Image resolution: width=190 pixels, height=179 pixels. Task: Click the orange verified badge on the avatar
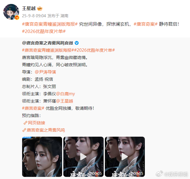coord(17,18)
